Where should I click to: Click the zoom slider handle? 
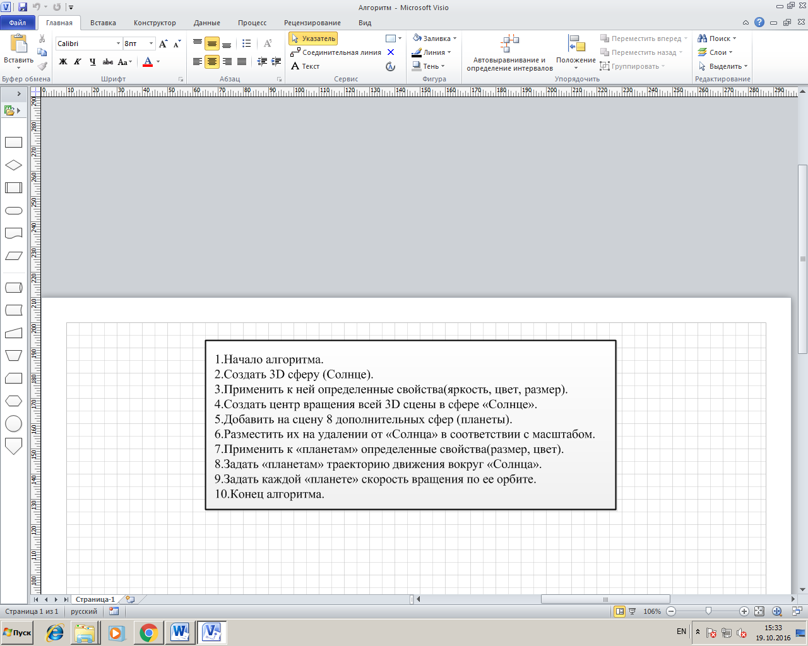708,611
